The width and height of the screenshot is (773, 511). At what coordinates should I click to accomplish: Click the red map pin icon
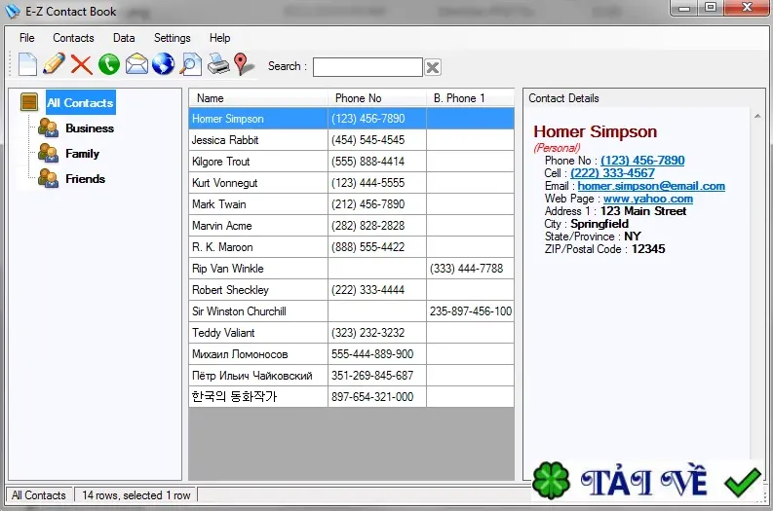244,64
